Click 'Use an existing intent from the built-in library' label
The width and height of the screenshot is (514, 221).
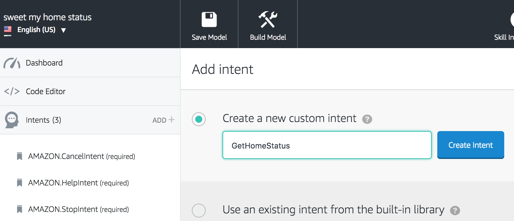click(333, 210)
